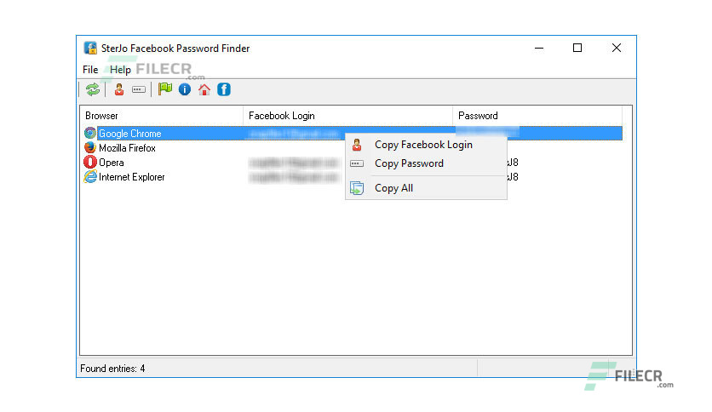Click the Found entries: 4 status text
Screen dimensions: 712x412
112,369
